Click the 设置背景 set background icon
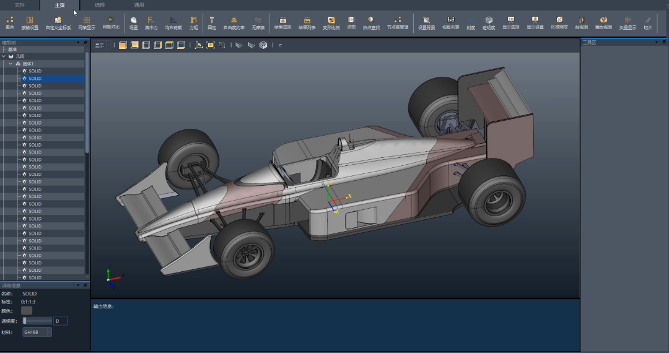The height and width of the screenshot is (353, 669). click(426, 23)
